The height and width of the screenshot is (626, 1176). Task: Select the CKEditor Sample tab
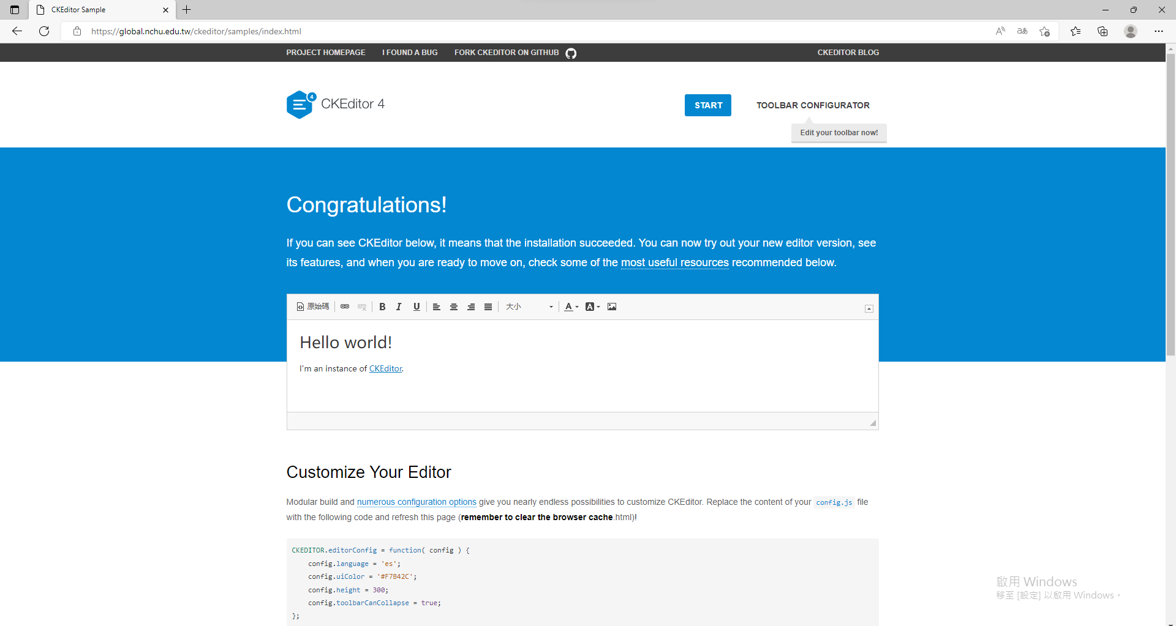pos(102,10)
